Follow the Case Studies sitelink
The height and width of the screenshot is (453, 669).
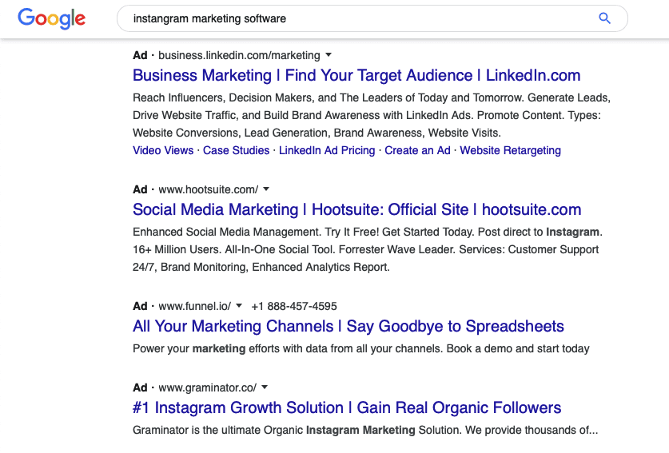pos(236,150)
